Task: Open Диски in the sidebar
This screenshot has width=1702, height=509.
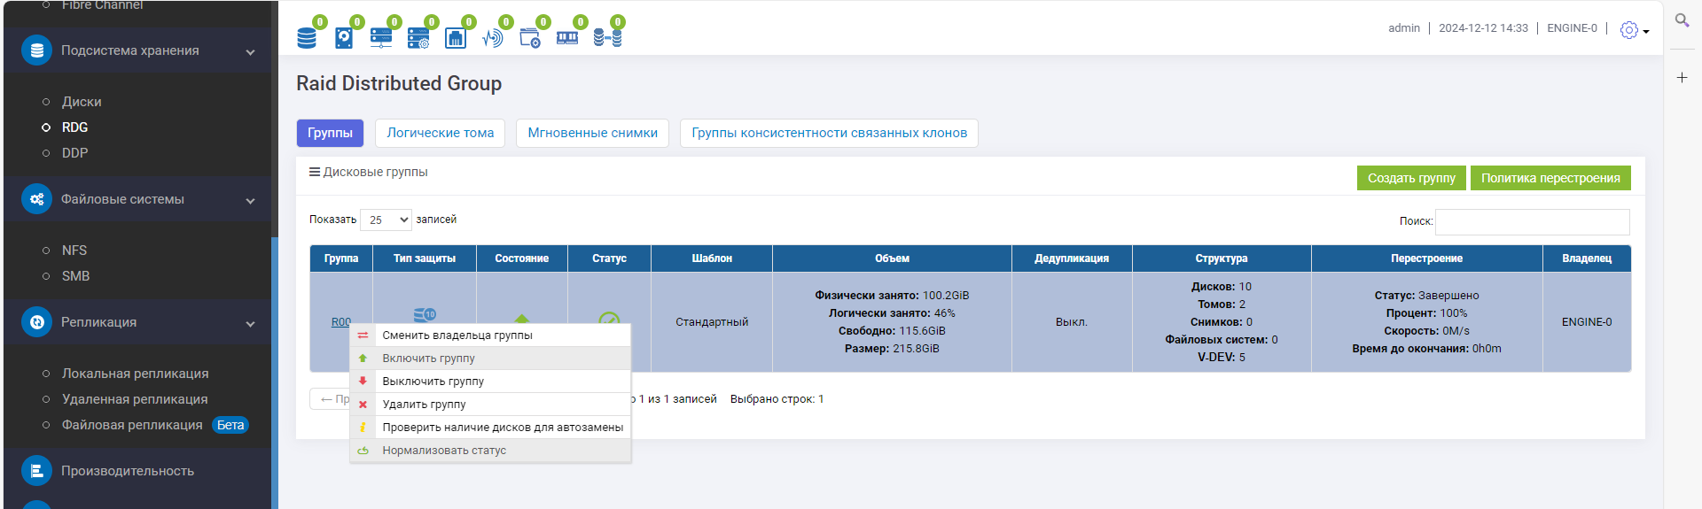Action: 82,102
